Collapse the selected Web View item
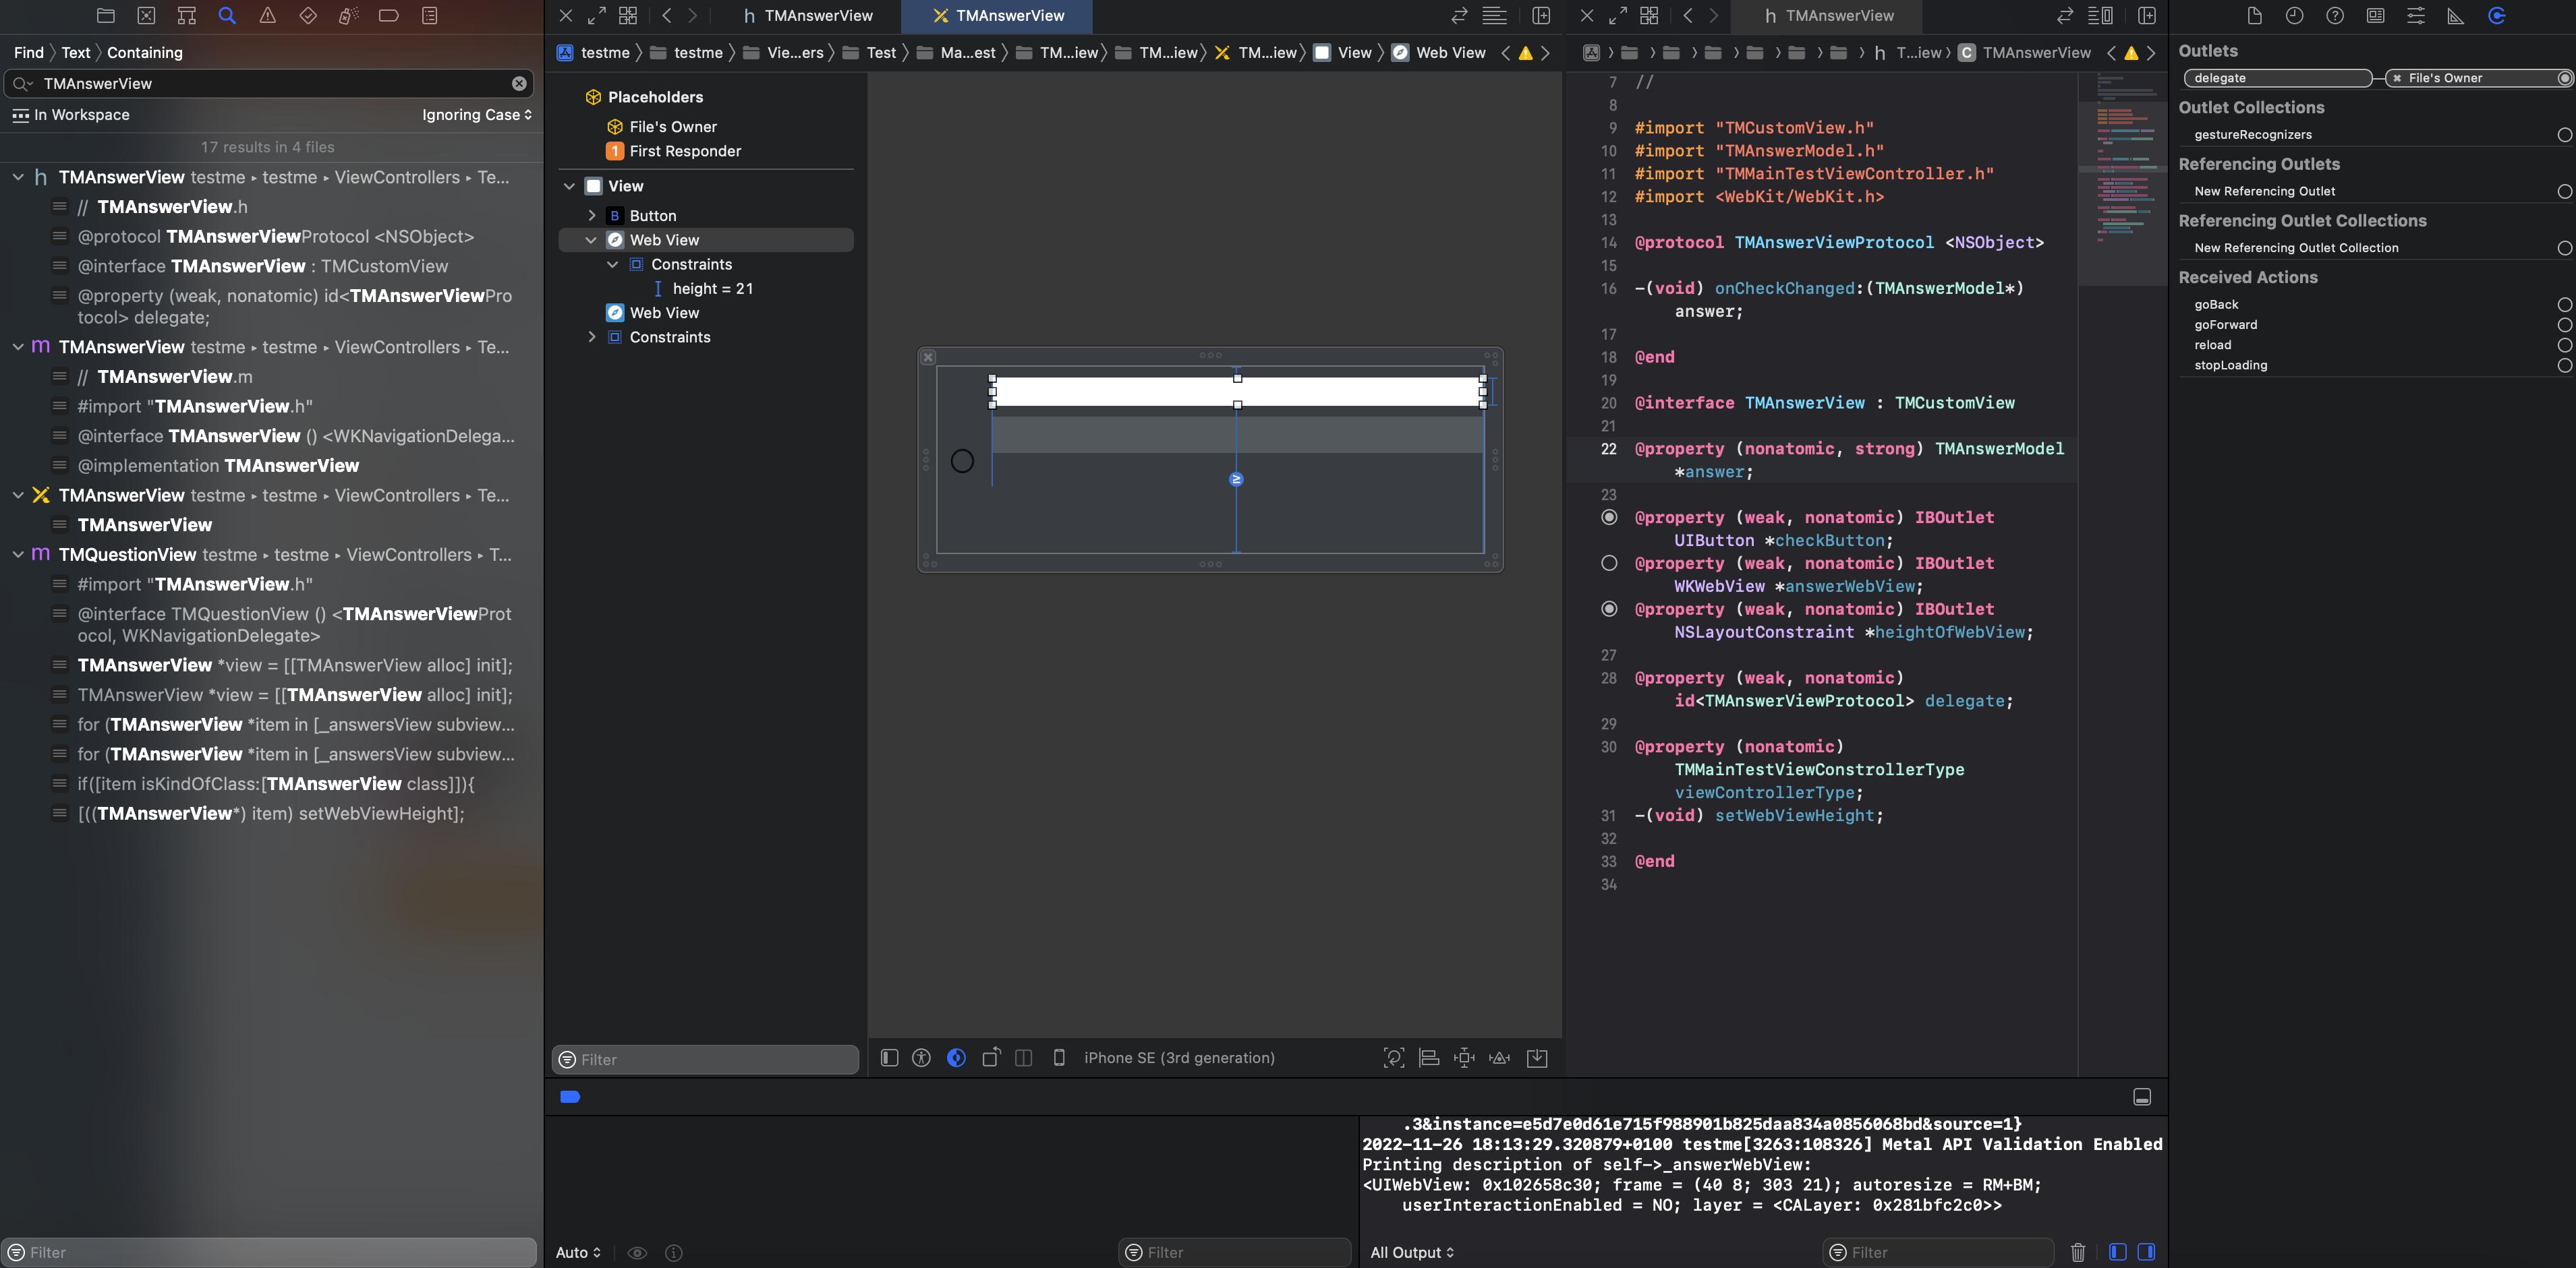The height and width of the screenshot is (1268, 2576). point(591,241)
